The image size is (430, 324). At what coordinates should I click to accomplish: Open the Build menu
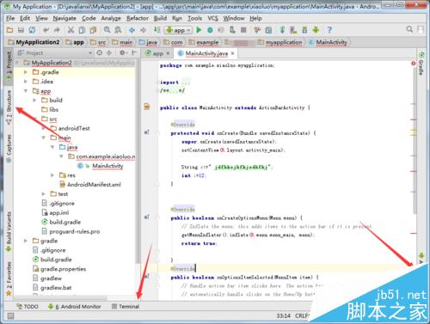[x=160, y=18]
